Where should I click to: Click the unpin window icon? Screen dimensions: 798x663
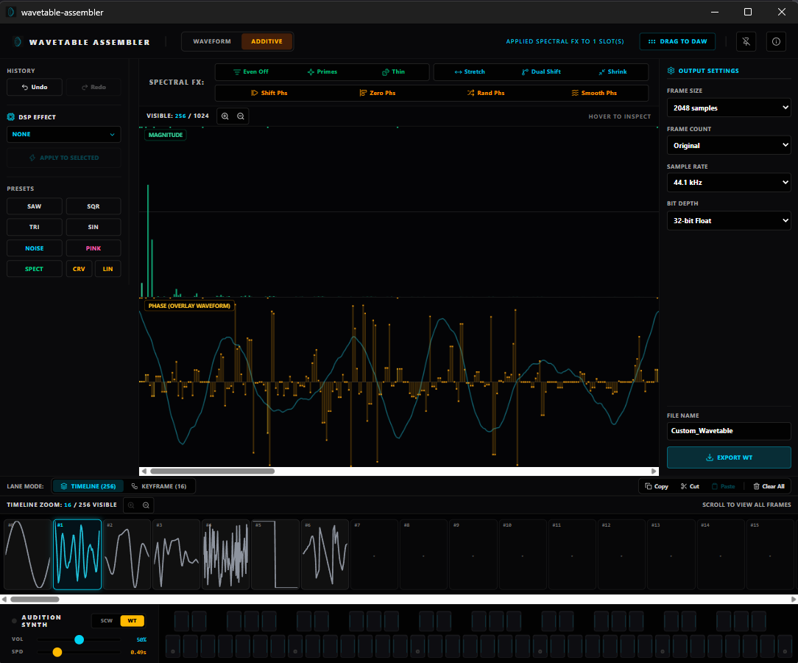click(746, 42)
